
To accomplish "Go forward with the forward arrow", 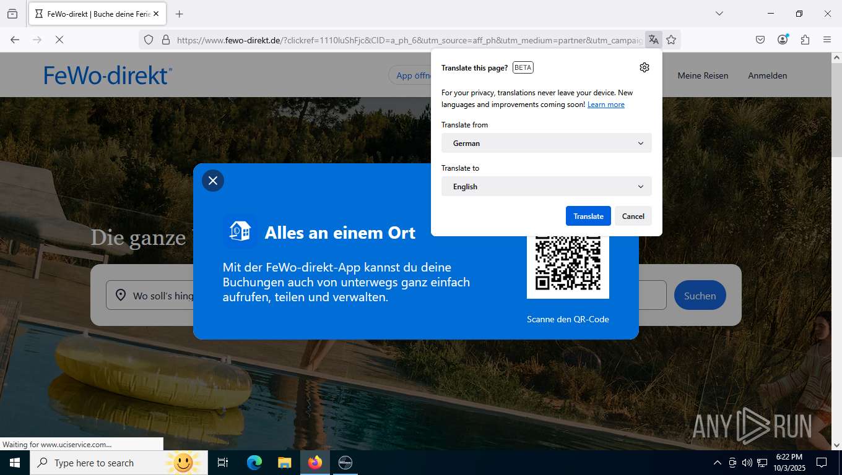I will coord(37,40).
